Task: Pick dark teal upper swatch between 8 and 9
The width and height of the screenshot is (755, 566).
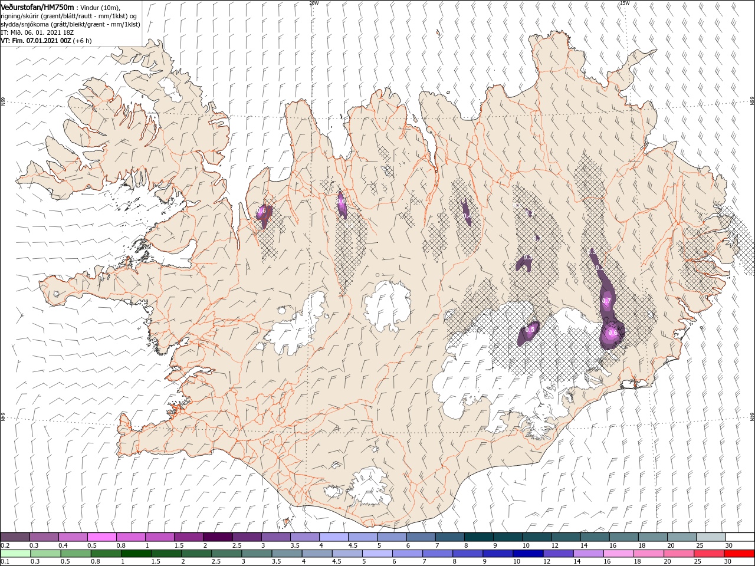Action: point(479,537)
